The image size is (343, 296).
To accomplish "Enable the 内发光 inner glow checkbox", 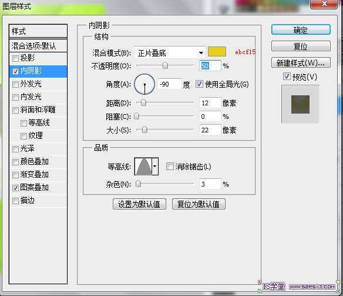I will click(x=15, y=97).
